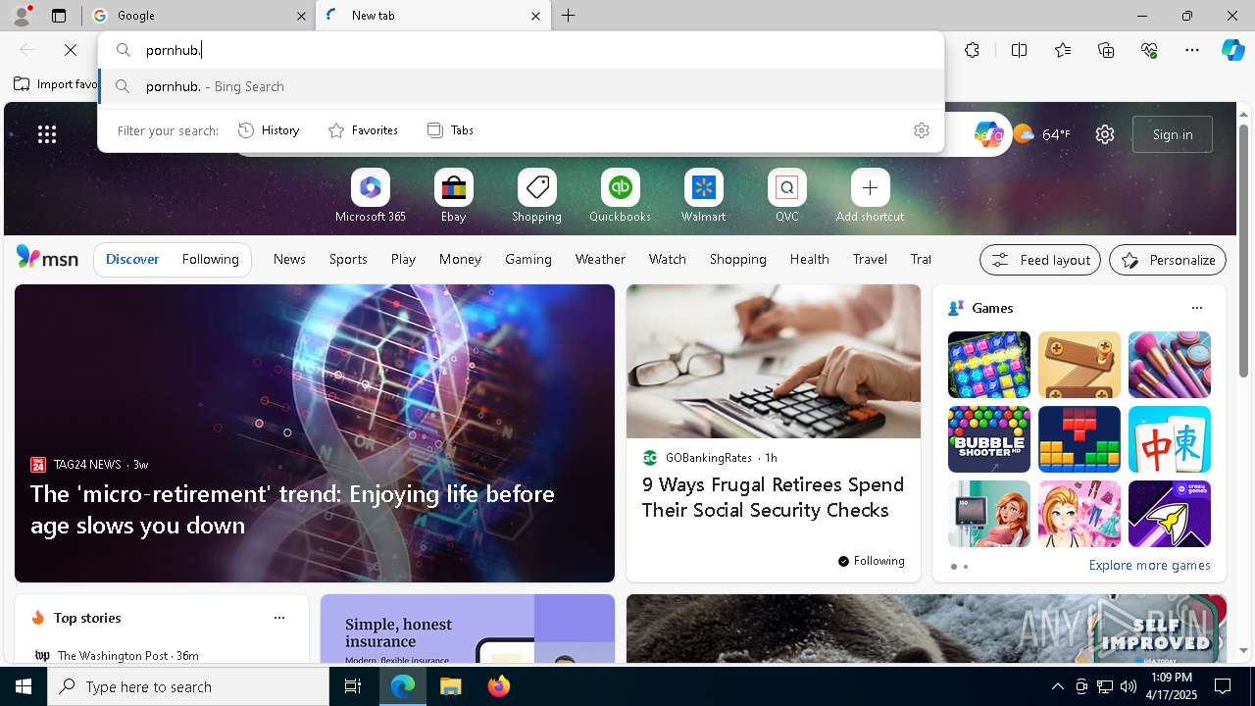Stop loading the page
Image resolution: width=1255 pixels, height=706 pixels.
click(x=71, y=50)
